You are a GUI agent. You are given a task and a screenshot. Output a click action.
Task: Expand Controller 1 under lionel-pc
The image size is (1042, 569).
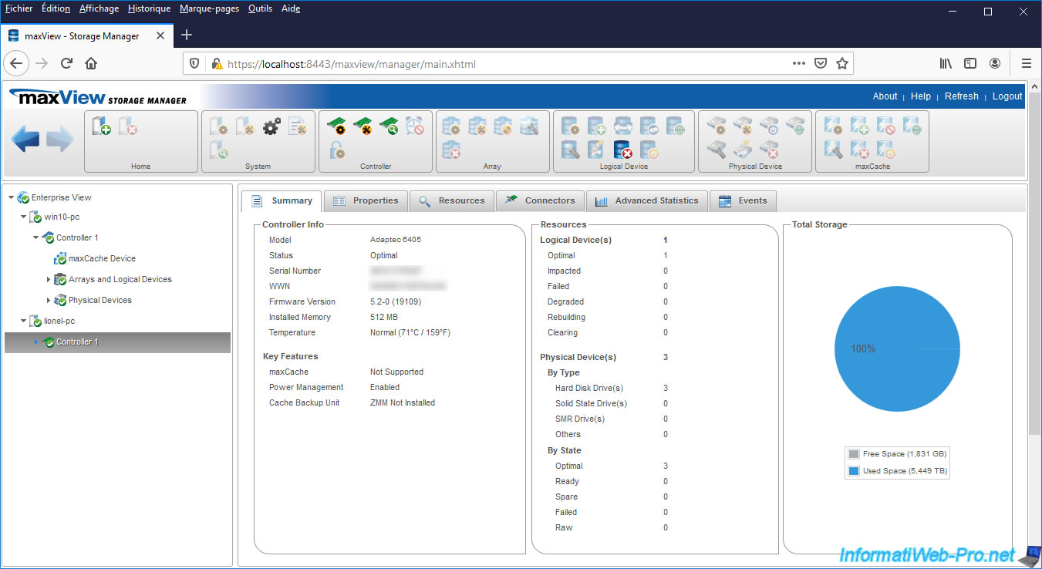(x=35, y=342)
